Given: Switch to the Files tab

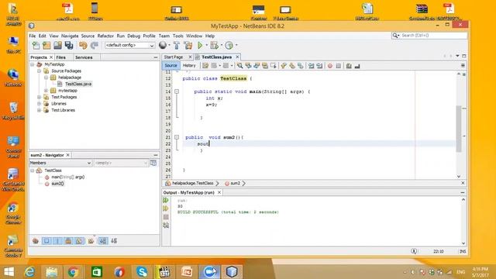Looking at the screenshot, I should coord(60,57).
